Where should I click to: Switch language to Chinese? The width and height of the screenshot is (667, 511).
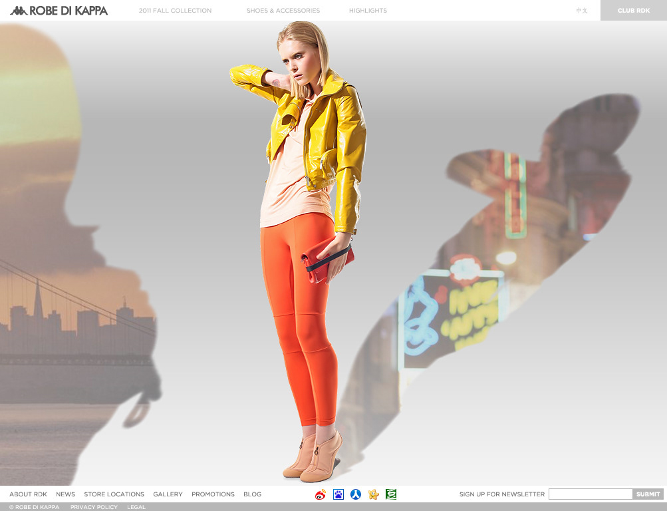[582, 11]
